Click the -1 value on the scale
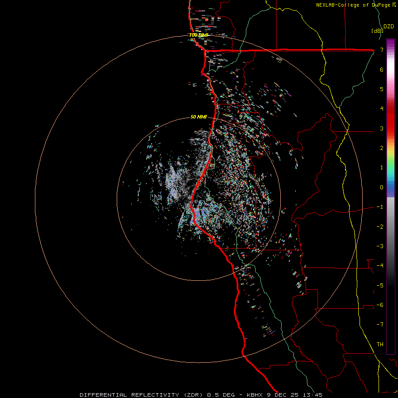398x398 pixels. tap(380, 207)
